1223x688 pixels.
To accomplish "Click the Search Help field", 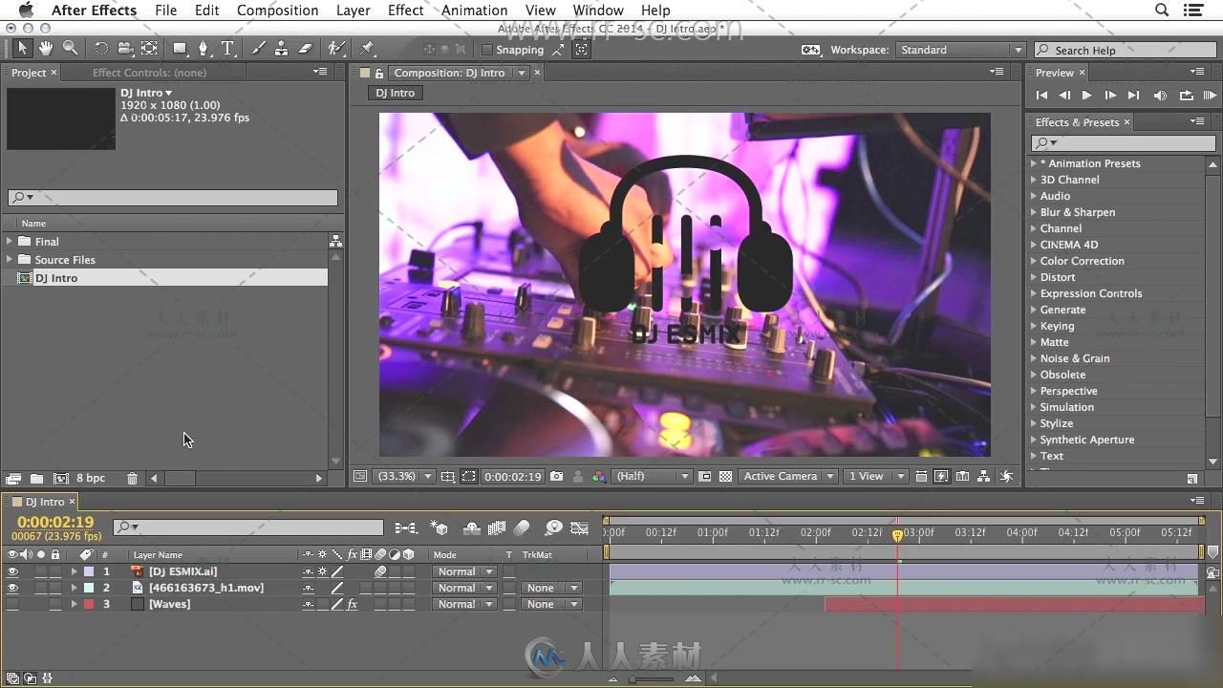I will click(1124, 50).
